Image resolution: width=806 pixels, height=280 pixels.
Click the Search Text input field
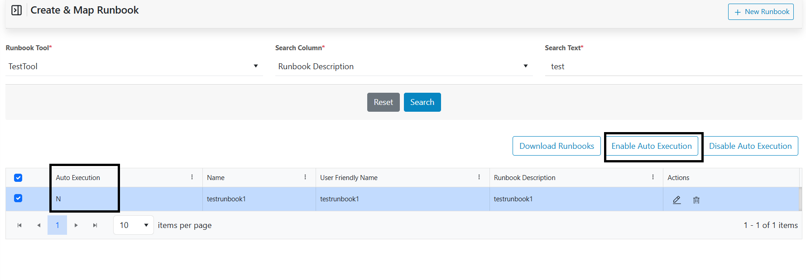pos(673,66)
